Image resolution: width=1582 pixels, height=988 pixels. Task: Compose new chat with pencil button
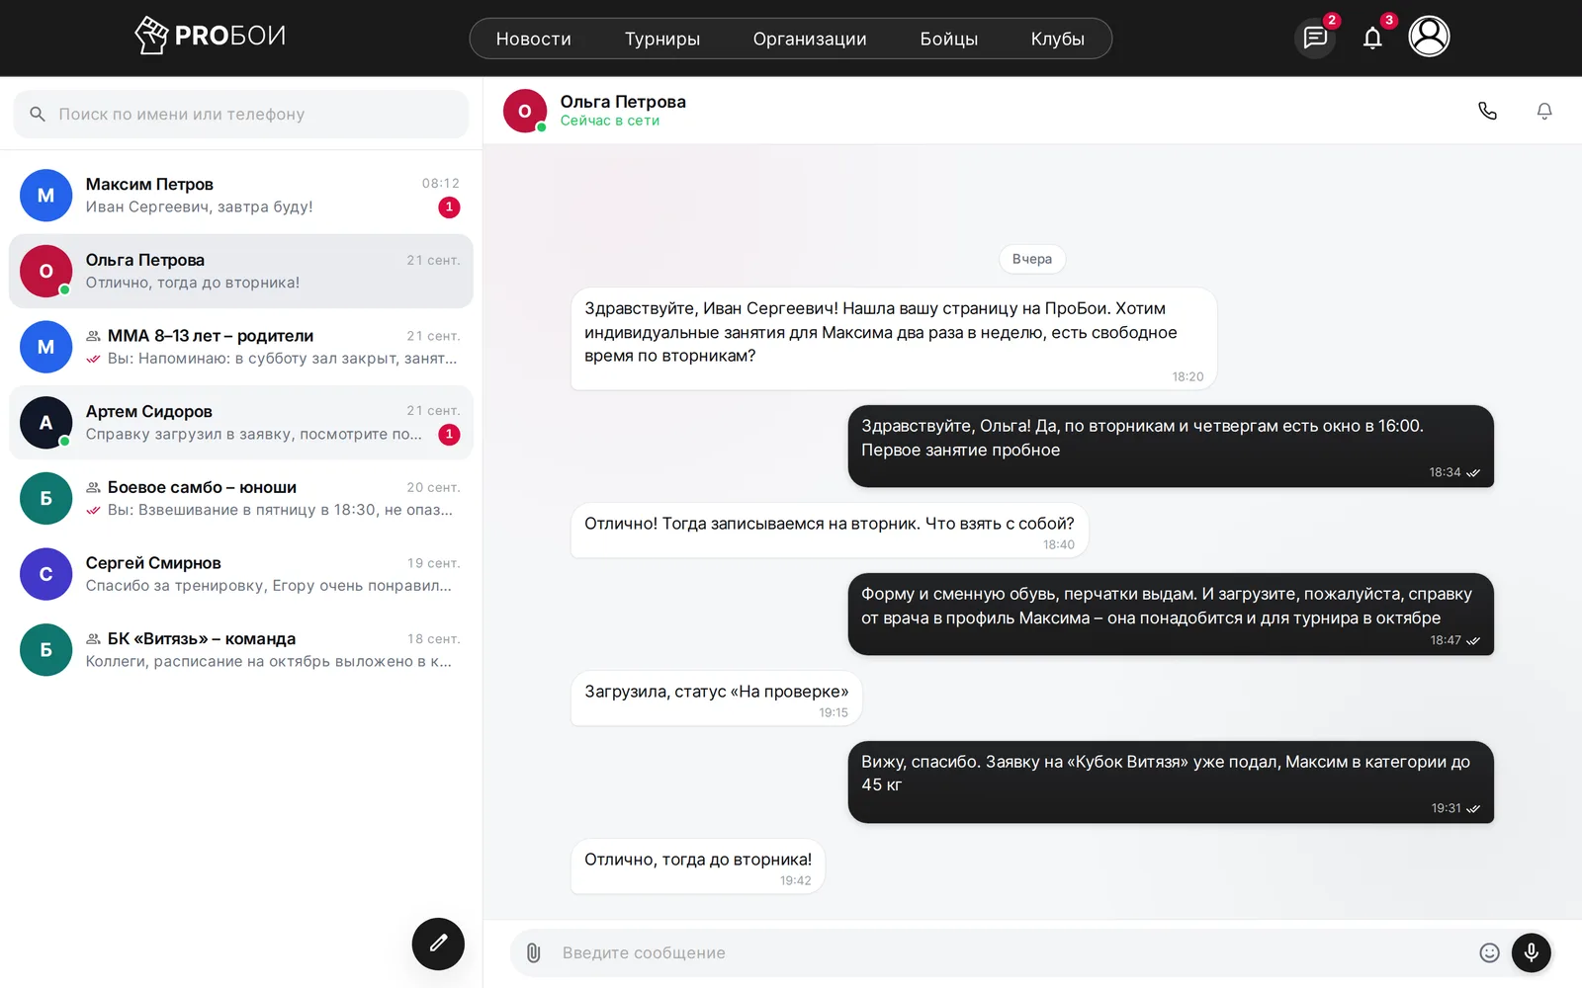438,944
